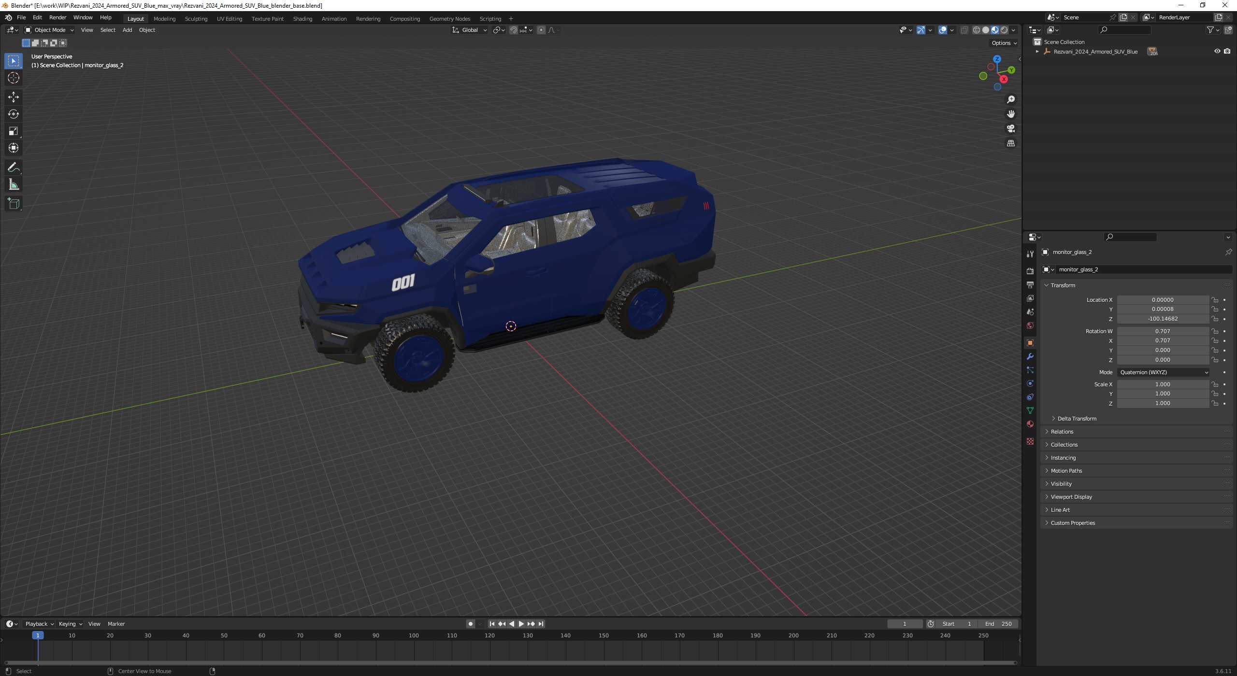Image resolution: width=1237 pixels, height=676 pixels.
Task: Open the Particles properties tab
Action: click(1030, 370)
